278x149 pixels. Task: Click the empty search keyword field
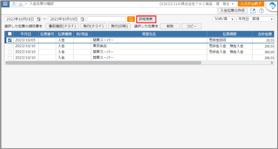click(x=106, y=19)
